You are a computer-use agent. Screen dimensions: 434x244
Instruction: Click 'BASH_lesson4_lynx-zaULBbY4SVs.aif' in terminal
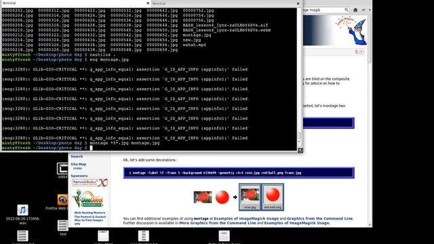(225, 25)
